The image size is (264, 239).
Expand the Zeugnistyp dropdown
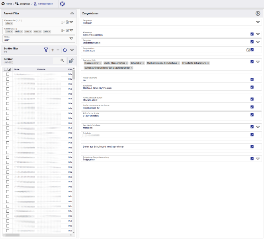pyautogui.click(x=258, y=22)
